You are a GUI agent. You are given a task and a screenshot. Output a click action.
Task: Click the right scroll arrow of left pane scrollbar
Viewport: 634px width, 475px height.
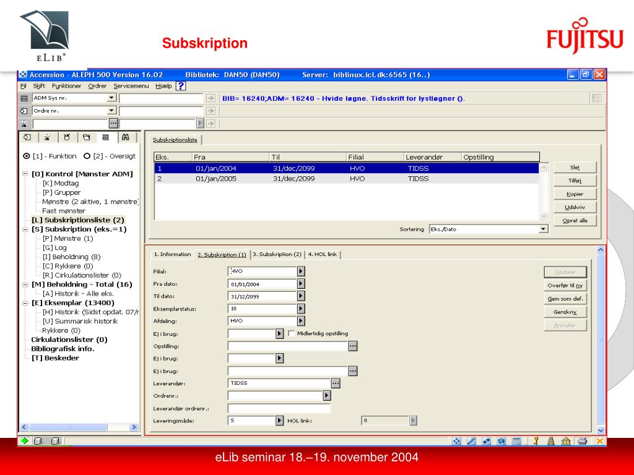point(134,427)
